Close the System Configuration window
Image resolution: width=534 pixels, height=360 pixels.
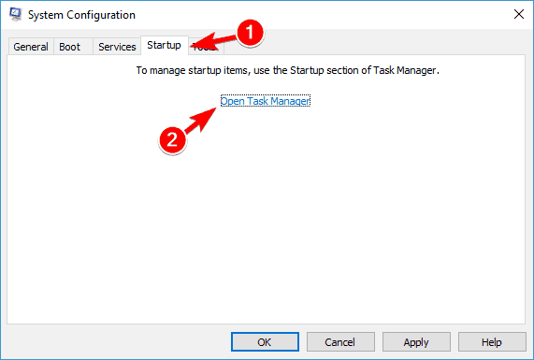pos(519,14)
